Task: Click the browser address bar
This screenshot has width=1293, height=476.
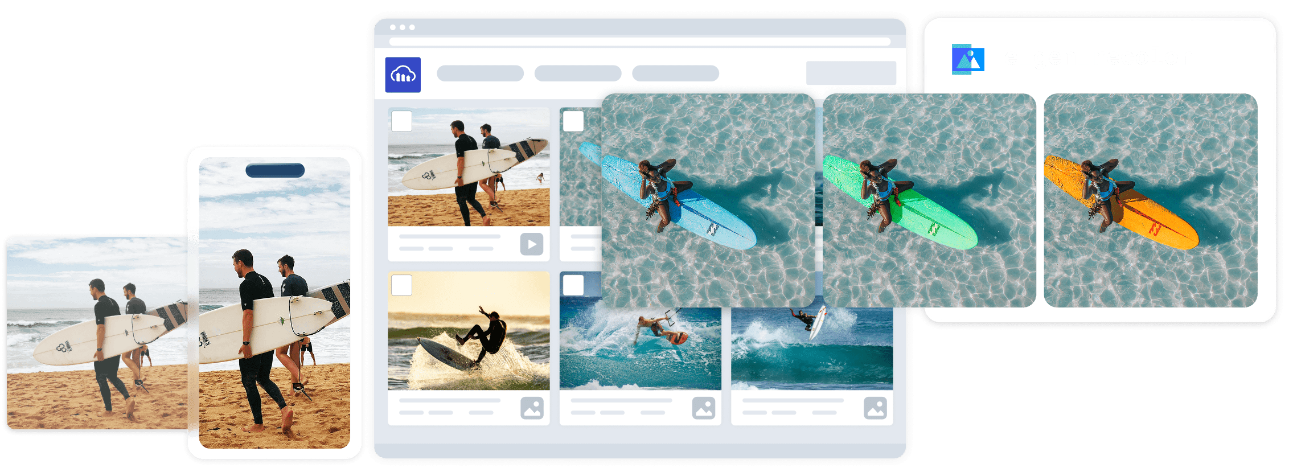Action: click(639, 42)
